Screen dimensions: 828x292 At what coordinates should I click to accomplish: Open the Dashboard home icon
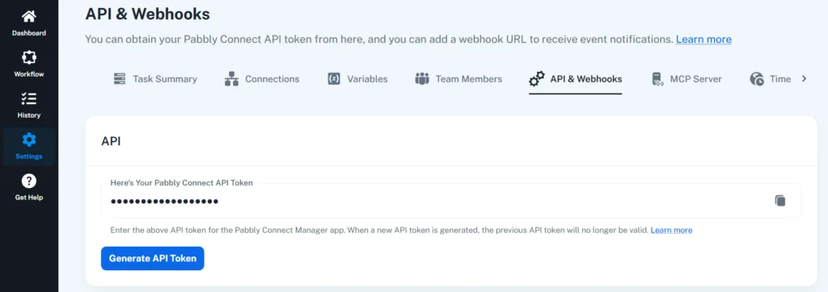click(x=29, y=16)
